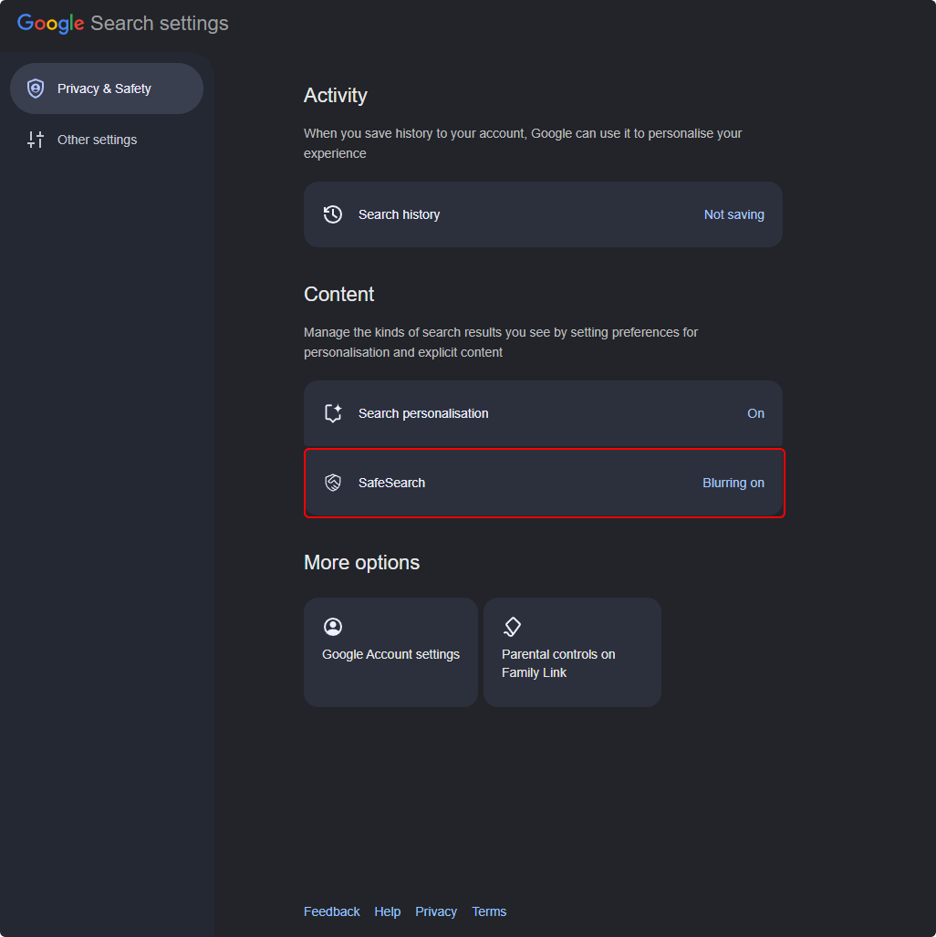Image resolution: width=936 pixels, height=937 pixels.
Task: Open the Parental controls on Family Link card
Action: click(572, 652)
